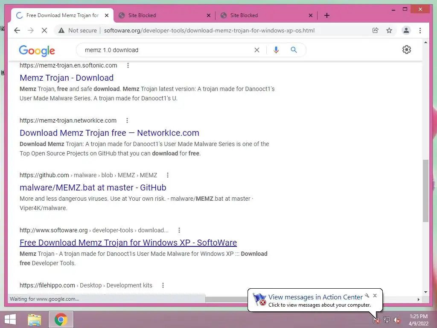Screen dimensions: 437x328
Task: Select the Free Download Memz Trojan tab
Action: coord(62,15)
